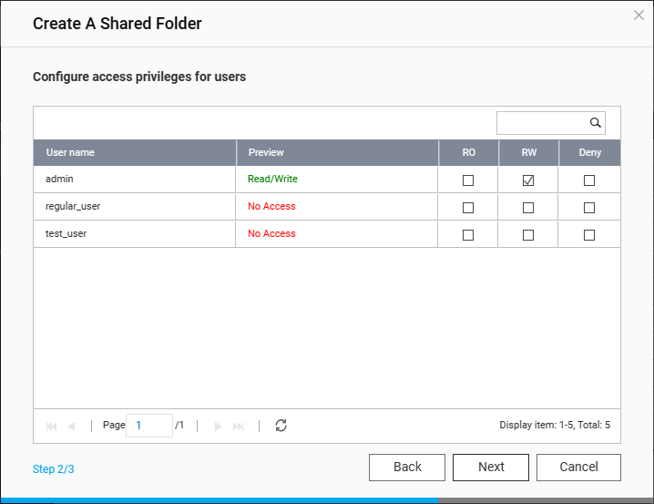654x504 pixels.
Task: Enable RO for regular_user
Action: point(468,208)
